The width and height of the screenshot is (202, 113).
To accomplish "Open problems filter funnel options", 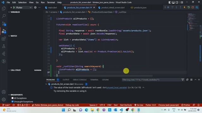I will click(x=183, y=80).
